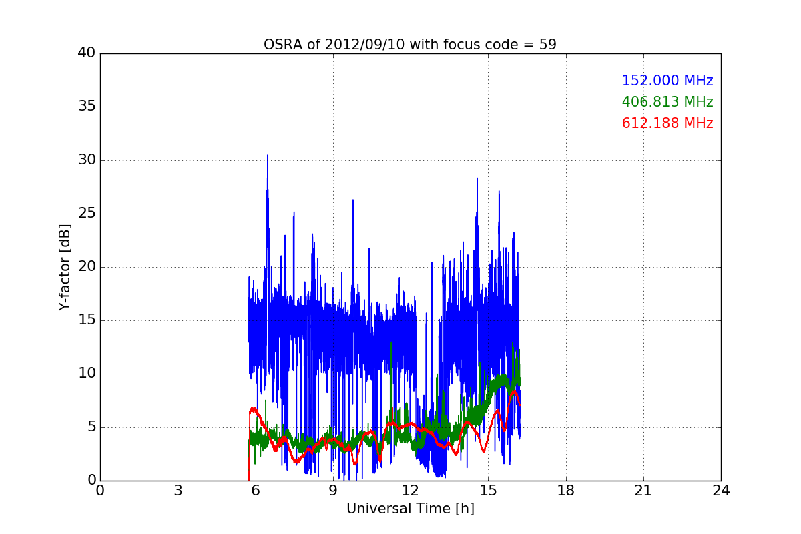Click y-axis tick label 20
The width and height of the screenshot is (801, 534).
87,267
